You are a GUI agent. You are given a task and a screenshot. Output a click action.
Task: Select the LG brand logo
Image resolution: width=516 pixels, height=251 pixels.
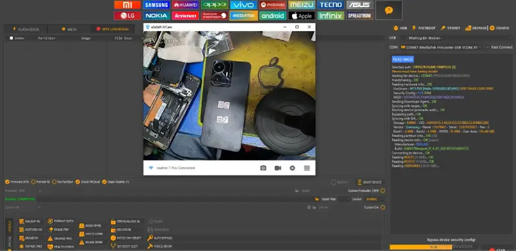(x=127, y=15)
